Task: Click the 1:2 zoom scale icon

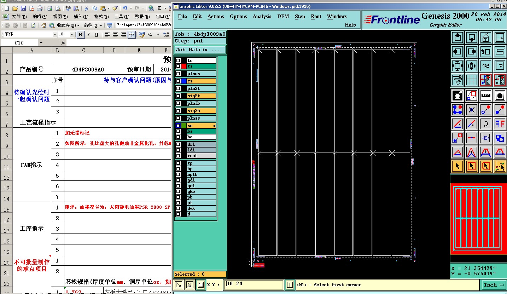Action: tap(485, 66)
